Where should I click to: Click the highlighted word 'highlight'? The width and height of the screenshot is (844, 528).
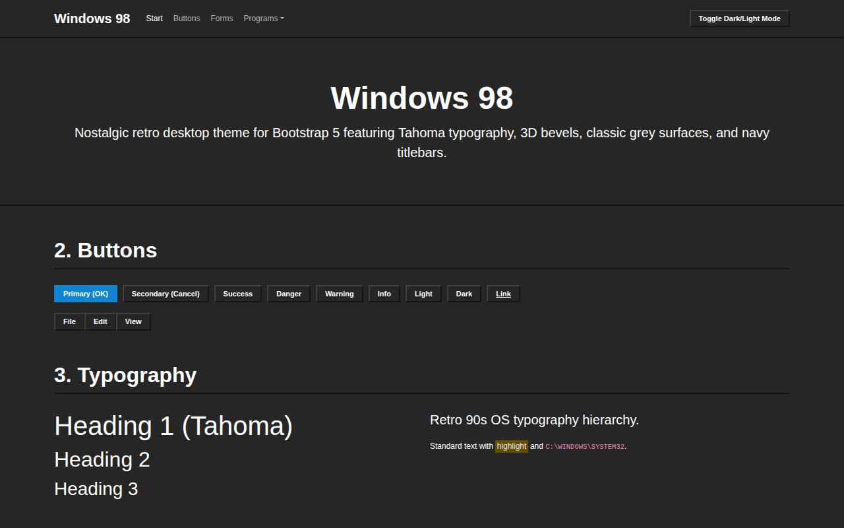pos(512,446)
